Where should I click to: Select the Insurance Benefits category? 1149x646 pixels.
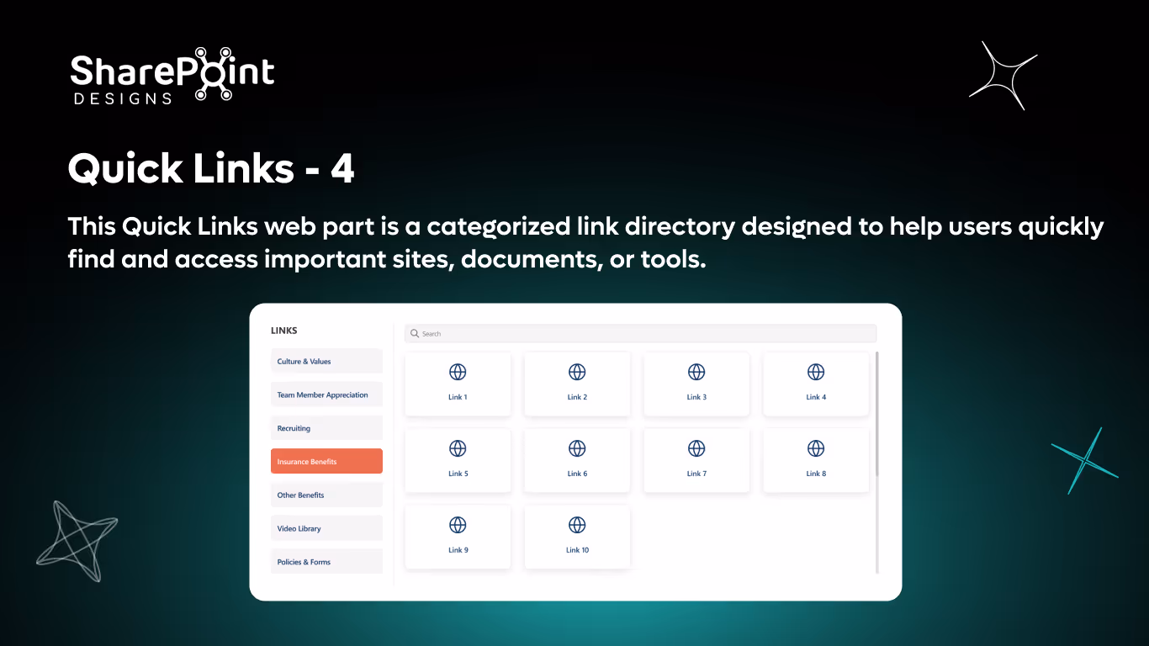[x=326, y=461]
